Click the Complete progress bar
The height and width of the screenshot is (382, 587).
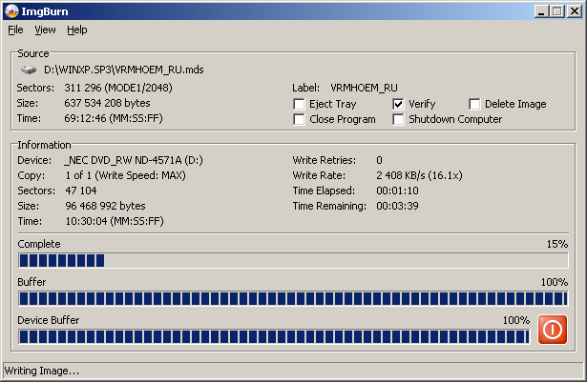pyautogui.click(x=293, y=260)
